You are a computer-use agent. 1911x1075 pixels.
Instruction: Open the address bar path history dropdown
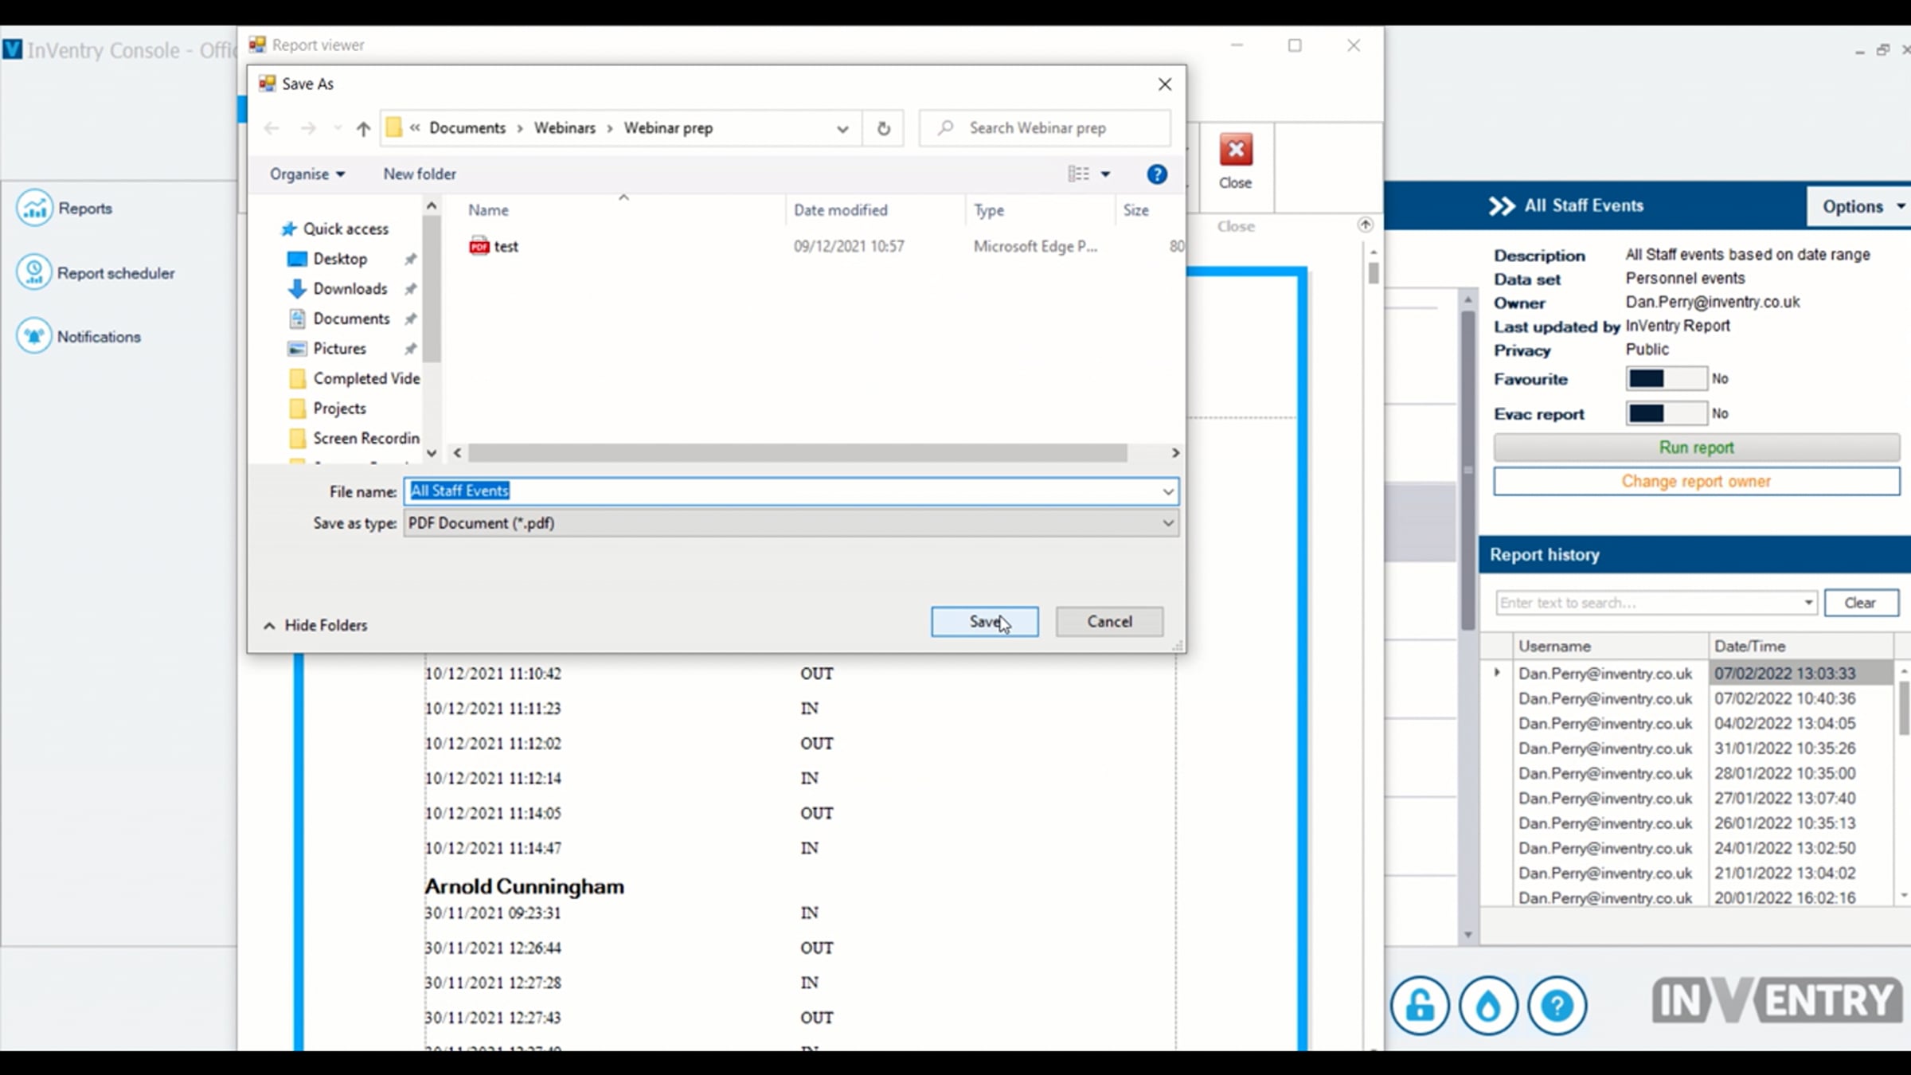pos(842,128)
